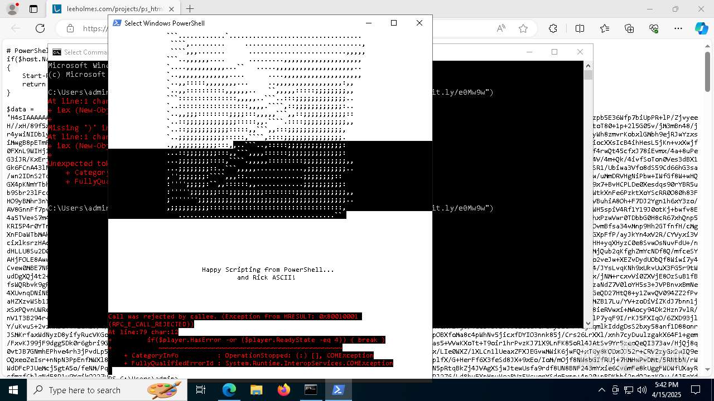Close the leeholmes.com browser tab
This screenshot has width=714, height=401.
tap(173, 9)
